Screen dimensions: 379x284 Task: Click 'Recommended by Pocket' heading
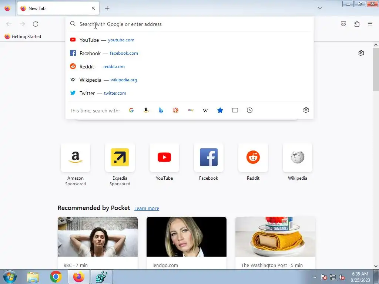pyautogui.click(x=94, y=208)
